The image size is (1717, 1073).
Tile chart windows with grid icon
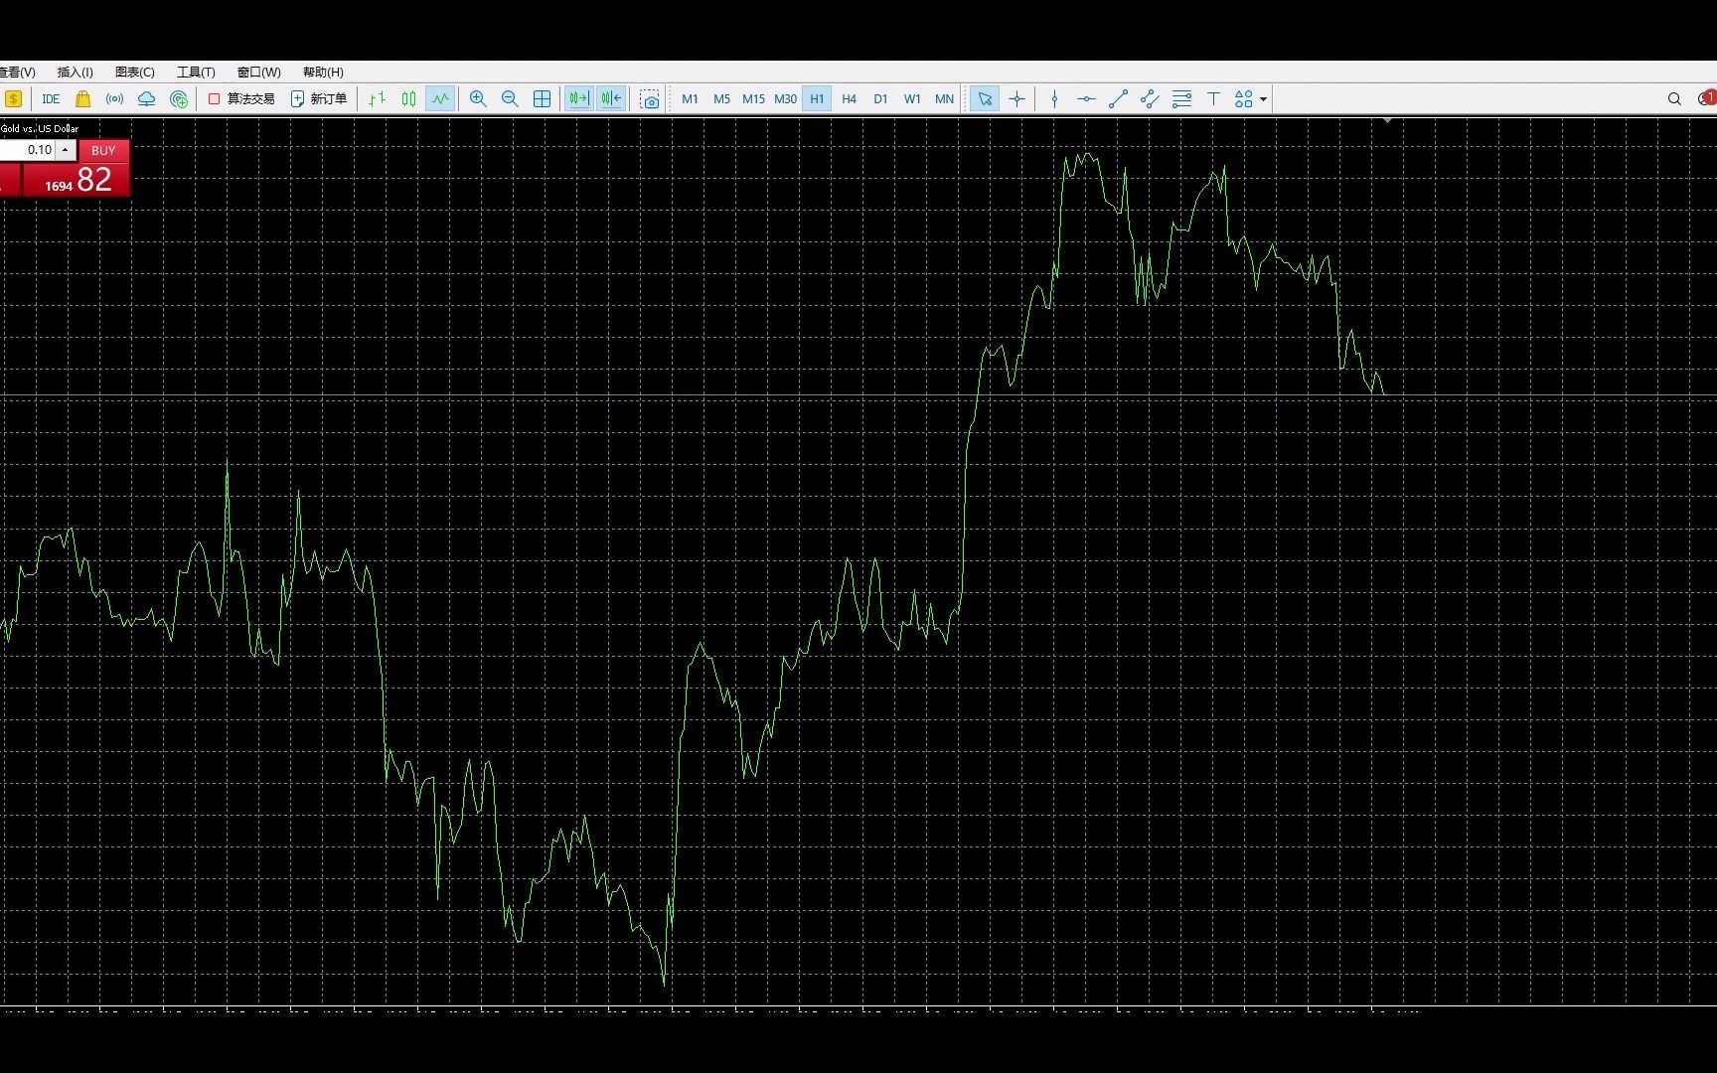pyautogui.click(x=542, y=98)
